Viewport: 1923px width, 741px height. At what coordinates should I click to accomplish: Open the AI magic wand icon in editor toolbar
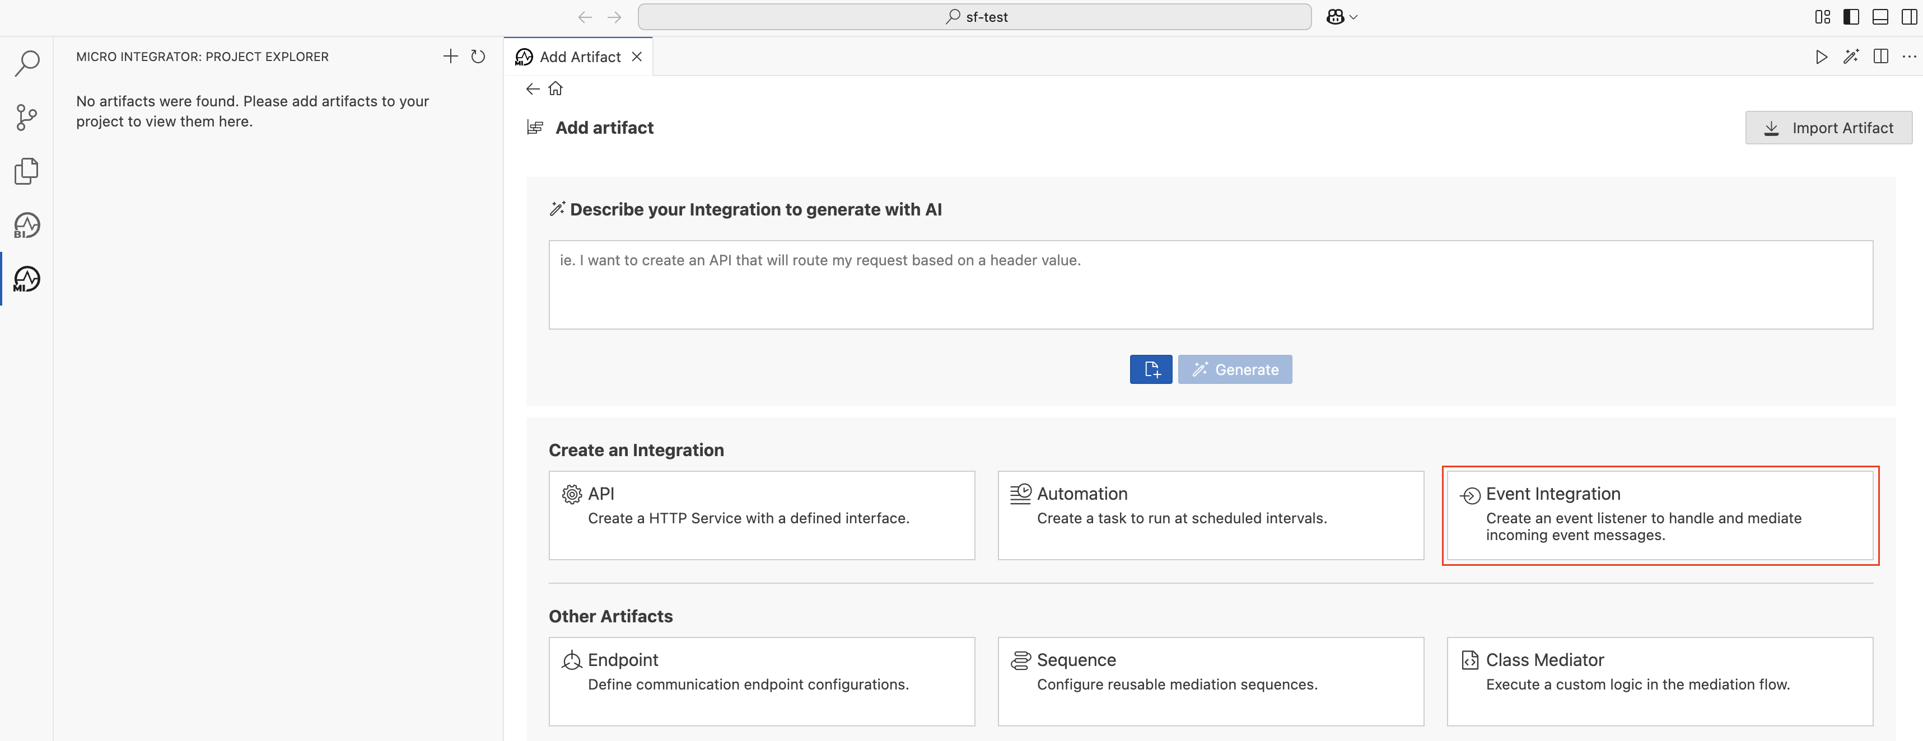(1851, 57)
